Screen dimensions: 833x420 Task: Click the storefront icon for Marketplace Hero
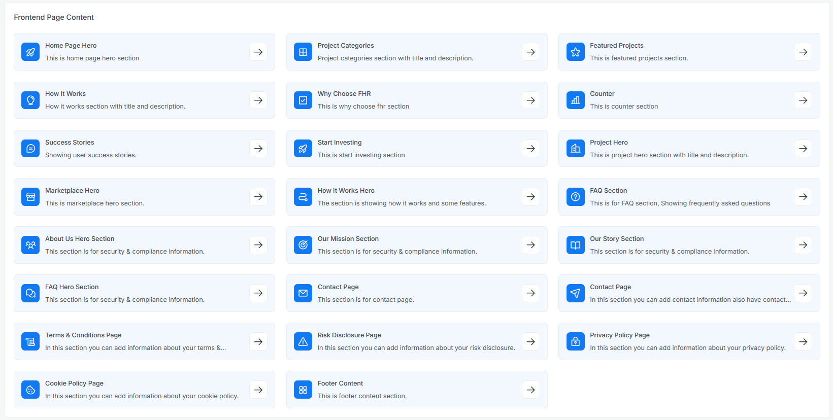point(30,196)
